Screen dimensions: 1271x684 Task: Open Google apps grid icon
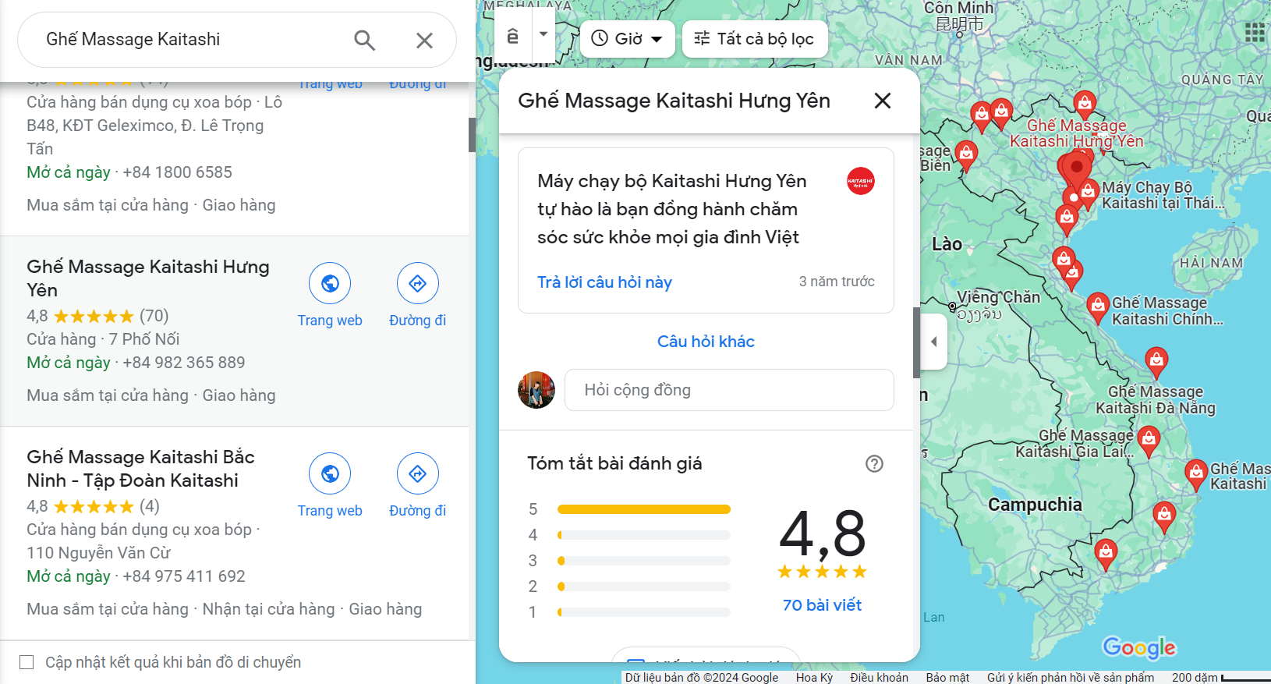[x=1255, y=32]
